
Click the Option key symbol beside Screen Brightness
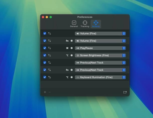tap(67, 55)
